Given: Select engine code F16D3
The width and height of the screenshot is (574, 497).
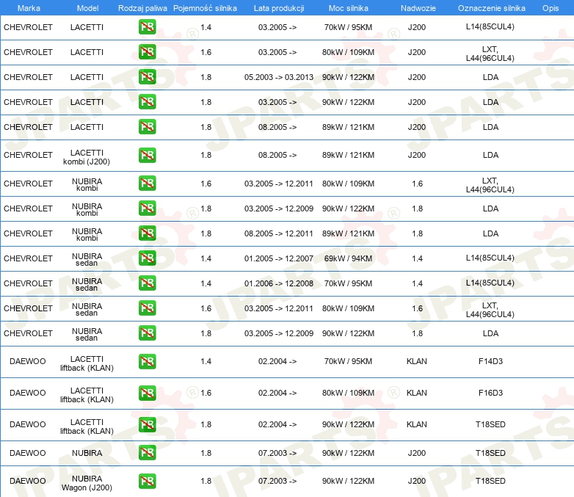Looking at the screenshot, I should [x=490, y=393].
